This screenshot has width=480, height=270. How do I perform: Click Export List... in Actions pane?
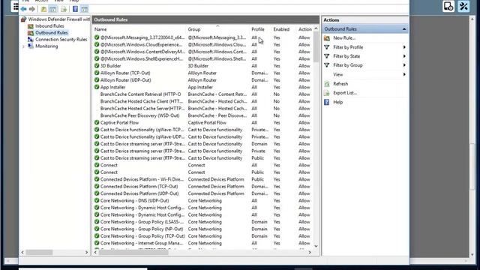[x=345, y=93]
